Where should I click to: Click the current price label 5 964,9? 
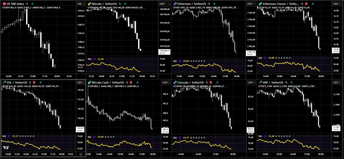point(81,65)
